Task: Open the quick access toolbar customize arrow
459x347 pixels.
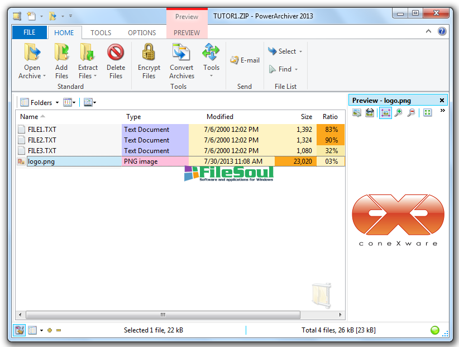Action: [x=70, y=16]
